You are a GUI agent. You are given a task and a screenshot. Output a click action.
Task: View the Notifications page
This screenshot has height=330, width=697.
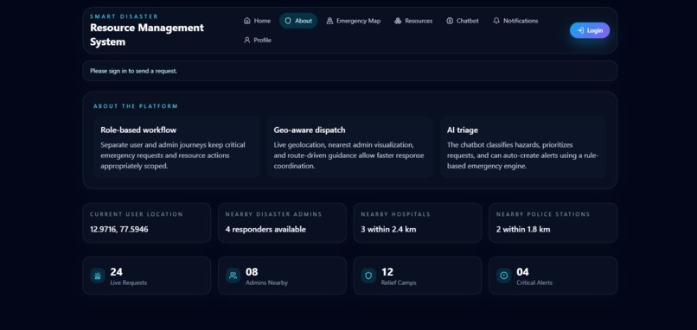pyautogui.click(x=515, y=21)
